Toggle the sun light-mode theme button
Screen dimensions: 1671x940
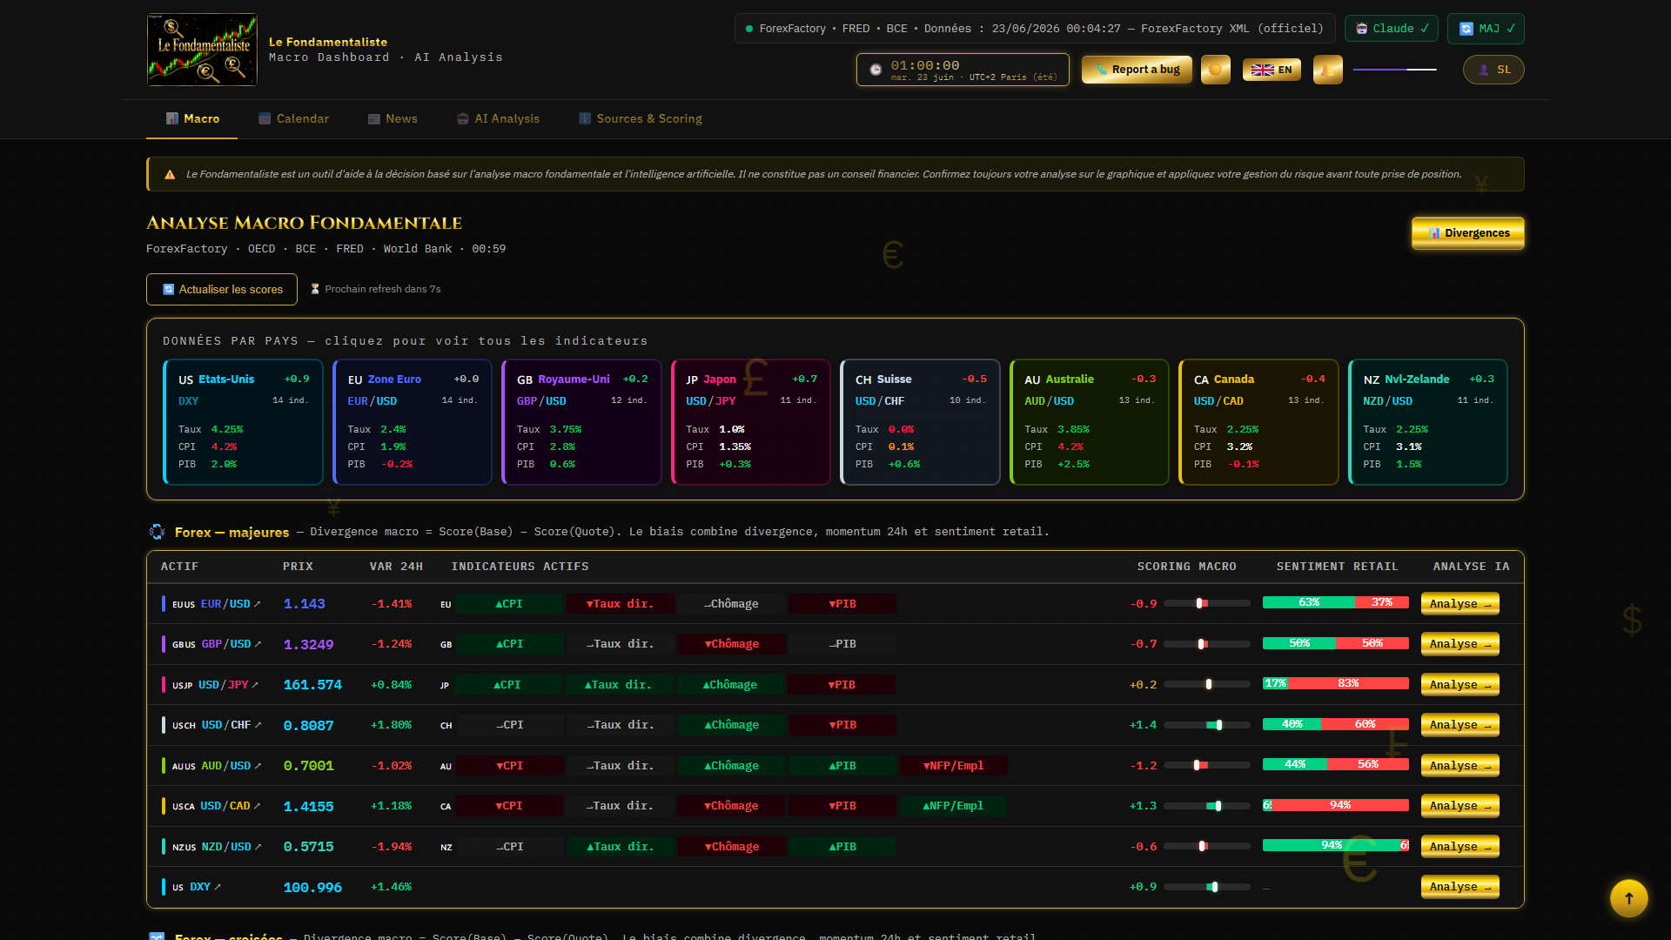1216,70
